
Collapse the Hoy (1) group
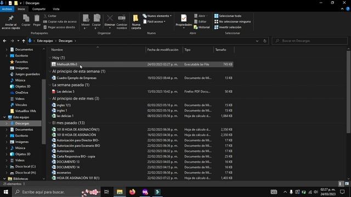[x=50, y=57]
